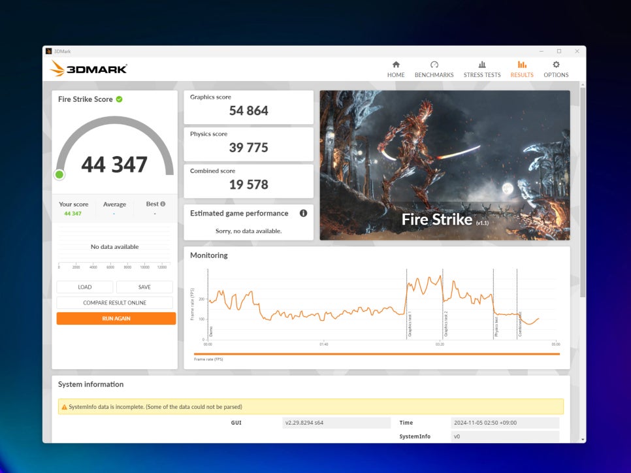631x473 pixels.
Task: Click the orange results bars icon
Action: 522,65
